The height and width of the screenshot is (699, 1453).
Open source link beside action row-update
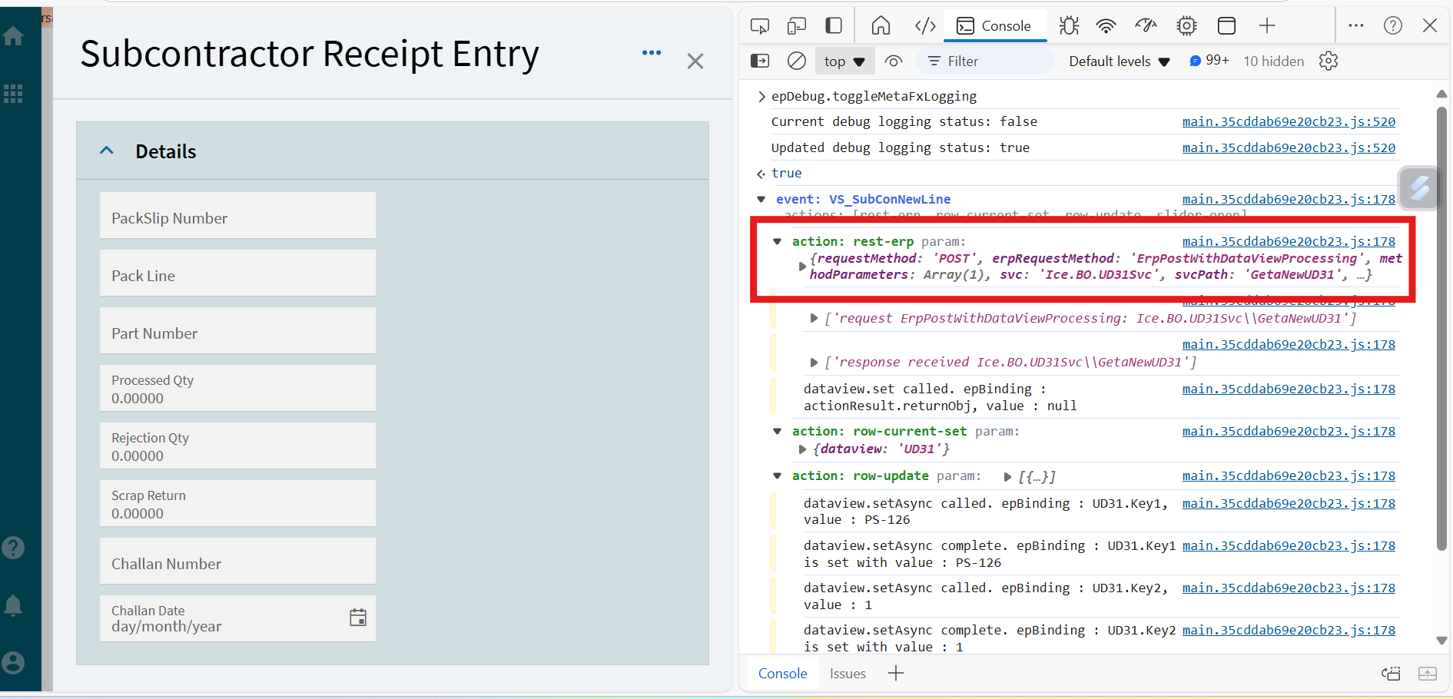coord(1289,476)
